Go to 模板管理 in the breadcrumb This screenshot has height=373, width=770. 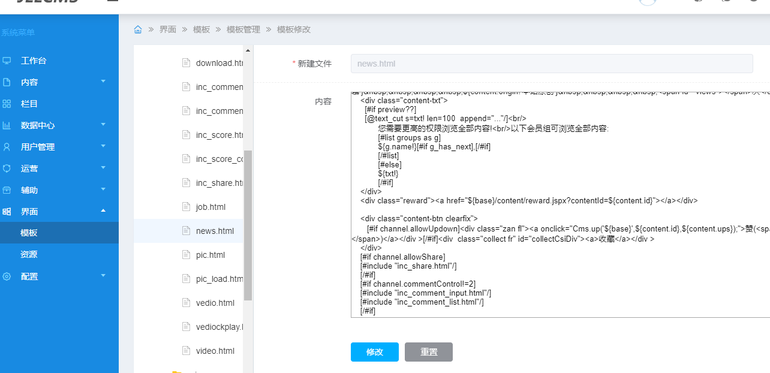[x=243, y=29]
